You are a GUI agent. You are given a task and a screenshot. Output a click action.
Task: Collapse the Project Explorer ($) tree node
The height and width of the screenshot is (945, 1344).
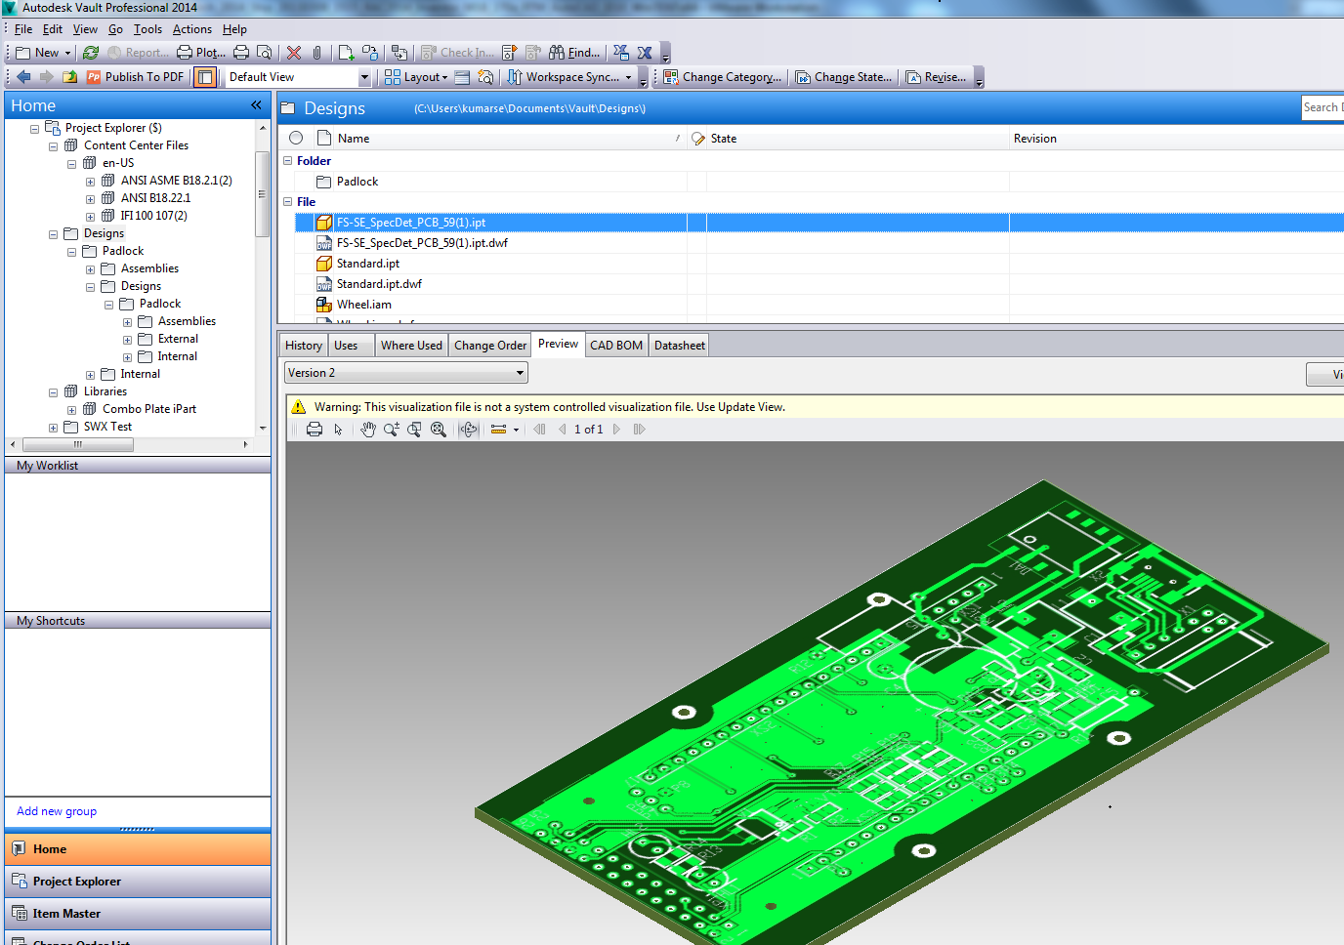point(34,129)
